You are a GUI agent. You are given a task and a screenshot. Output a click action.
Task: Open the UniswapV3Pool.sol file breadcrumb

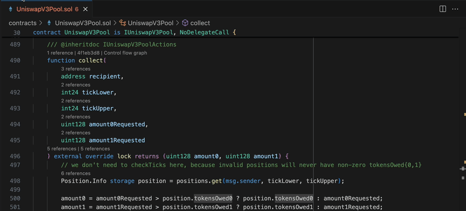(83, 23)
